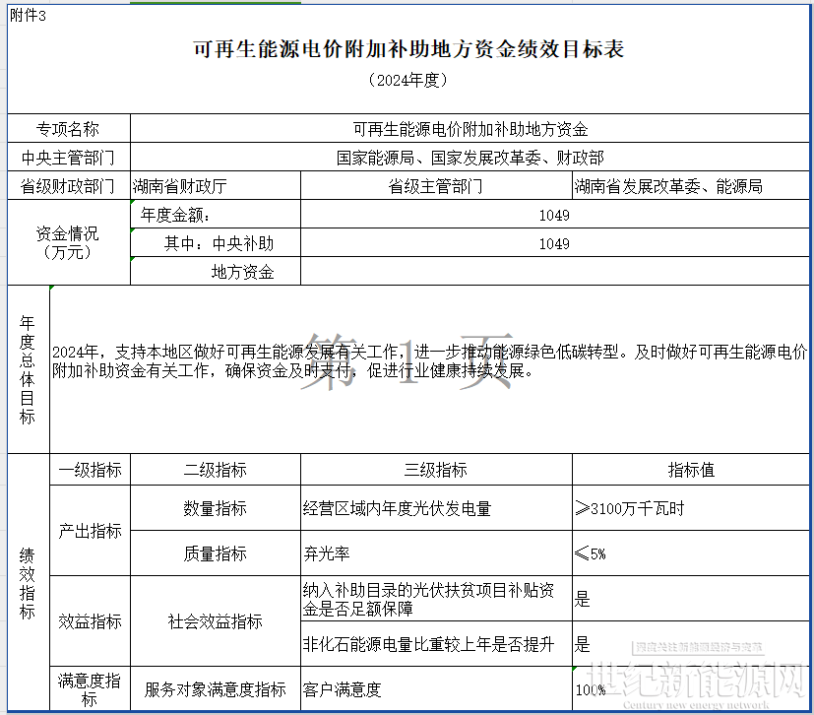Viewport: 814px width, 715px height.
Task: Select the '年度金额：' cell
Action: (x=216, y=215)
